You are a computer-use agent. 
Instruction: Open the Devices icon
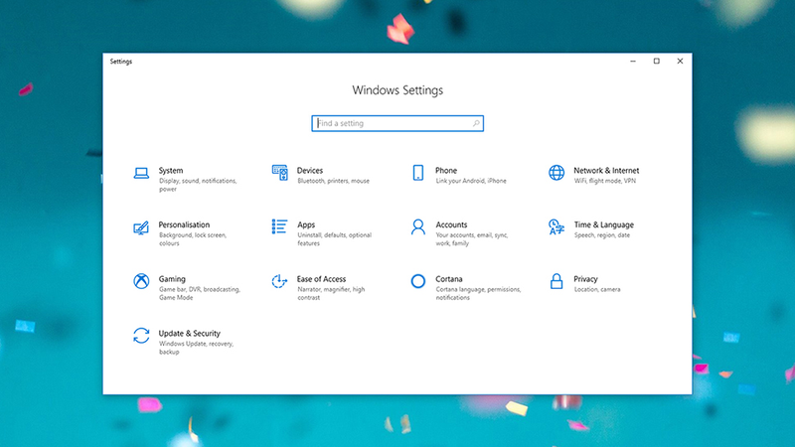tap(280, 172)
